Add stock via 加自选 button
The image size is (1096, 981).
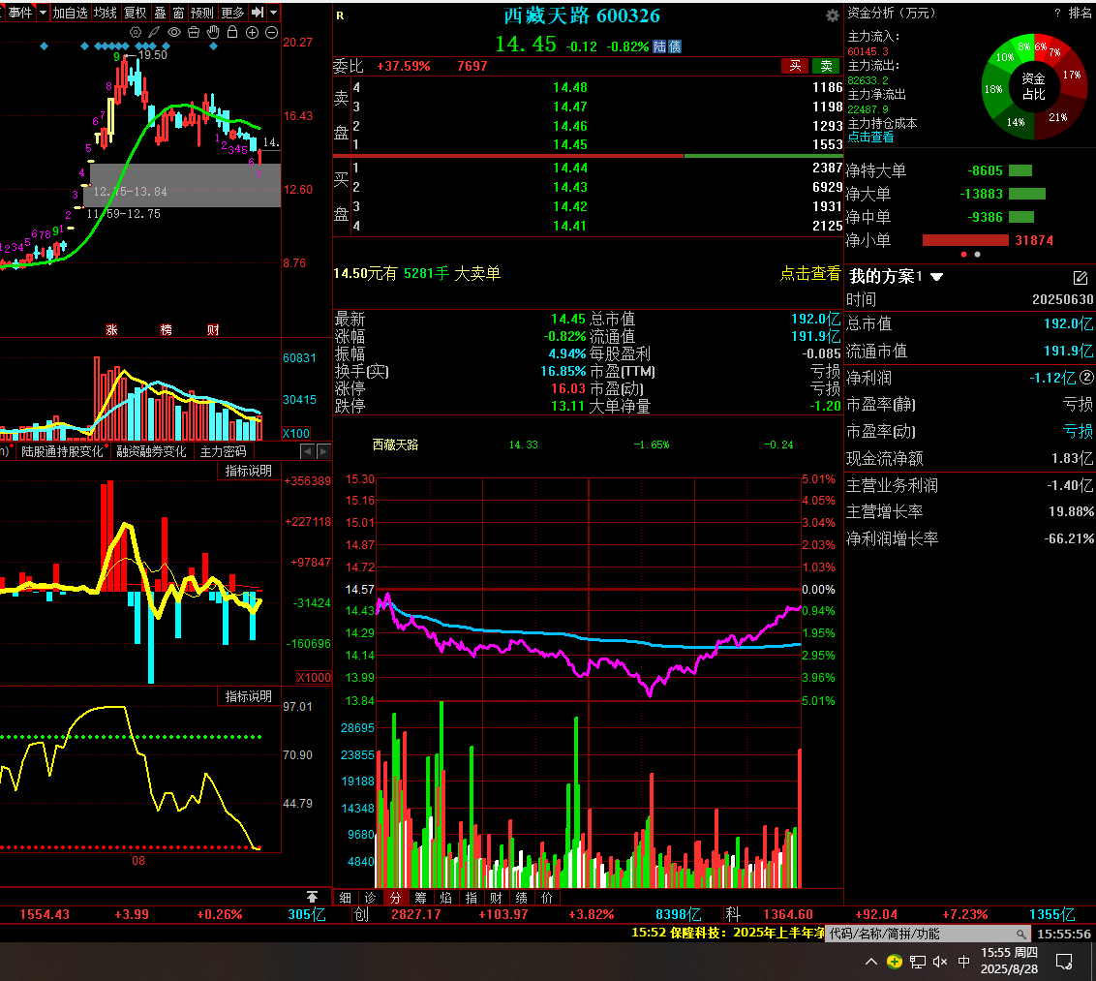[70, 13]
